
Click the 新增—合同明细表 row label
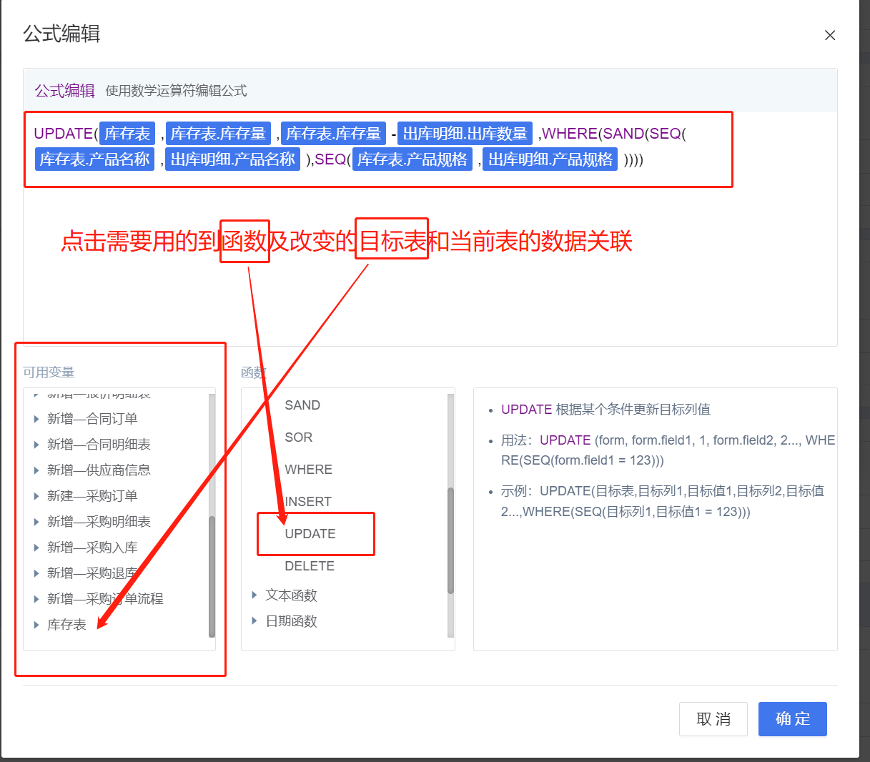click(99, 445)
